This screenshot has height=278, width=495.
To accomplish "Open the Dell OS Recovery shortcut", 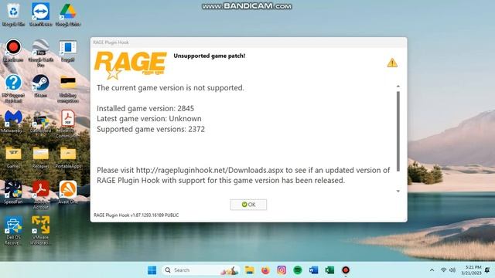I will tap(13, 231).
